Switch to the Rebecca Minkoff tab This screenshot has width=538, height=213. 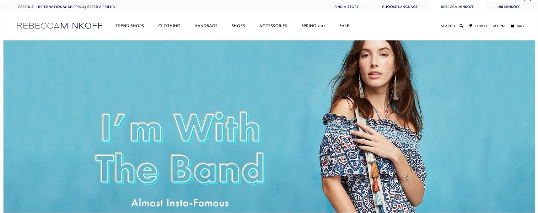458,7
